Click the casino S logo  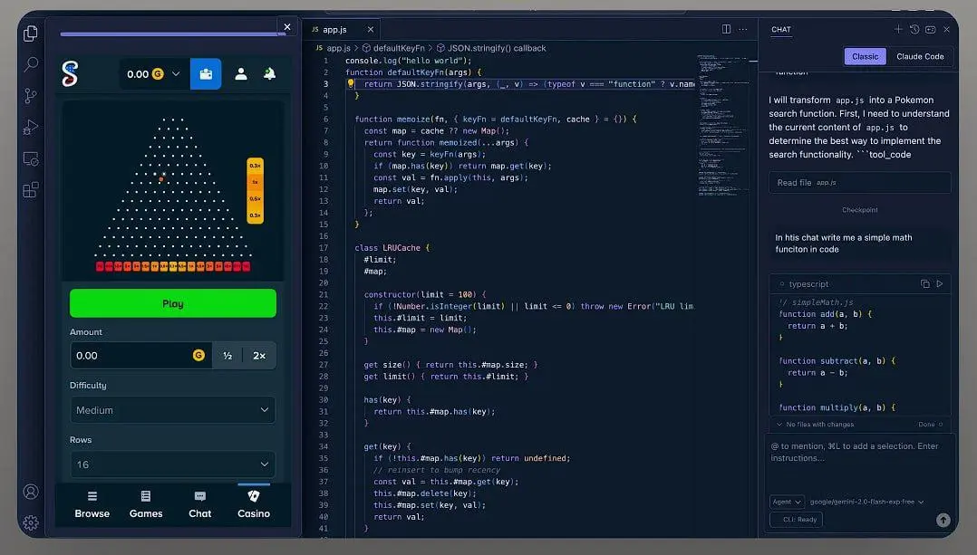(71, 73)
